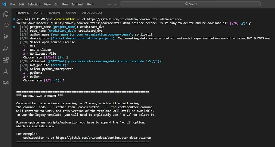Click the 'Please update any scripts/automation' line
This screenshot has width=275, height=147.
point(81,123)
